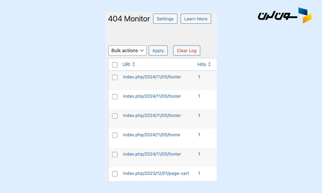The height and width of the screenshot is (193, 322).
Task: Click the Learn More button
Action: 196,19
